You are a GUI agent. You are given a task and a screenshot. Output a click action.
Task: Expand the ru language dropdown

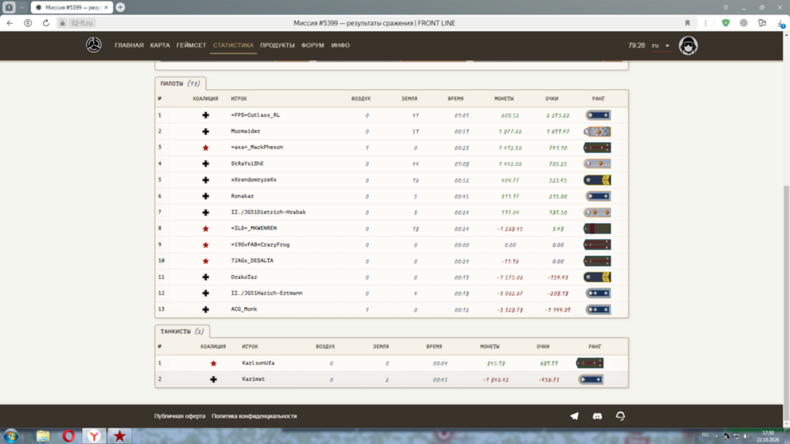(x=660, y=45)
